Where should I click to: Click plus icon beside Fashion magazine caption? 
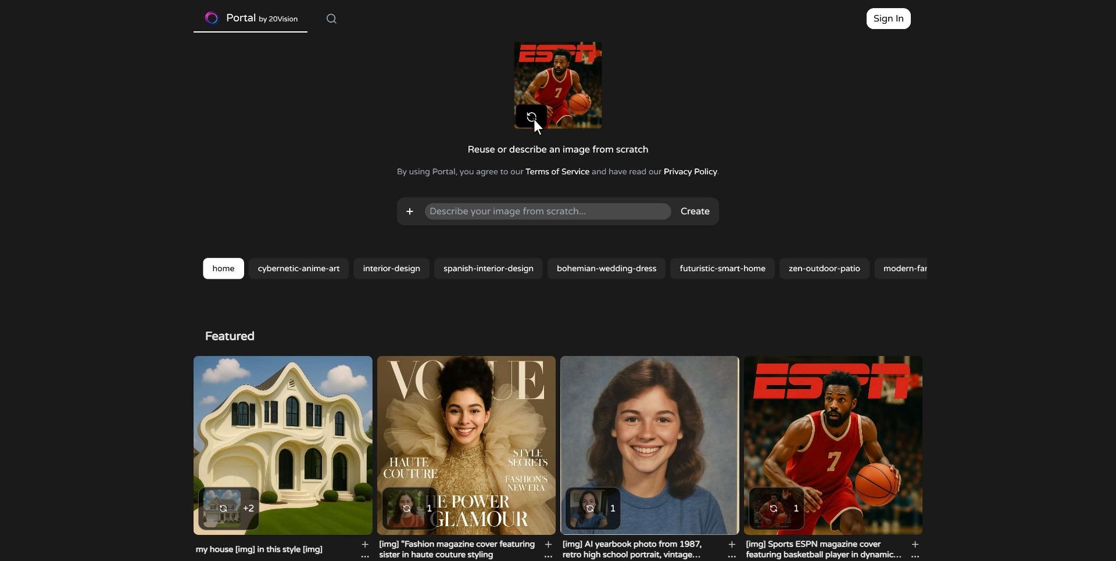point(548,544)
